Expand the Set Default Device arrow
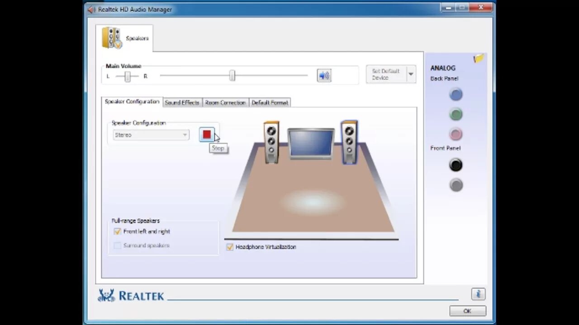The width and height of the screenshot is (579, 325). tap(411, 74)
